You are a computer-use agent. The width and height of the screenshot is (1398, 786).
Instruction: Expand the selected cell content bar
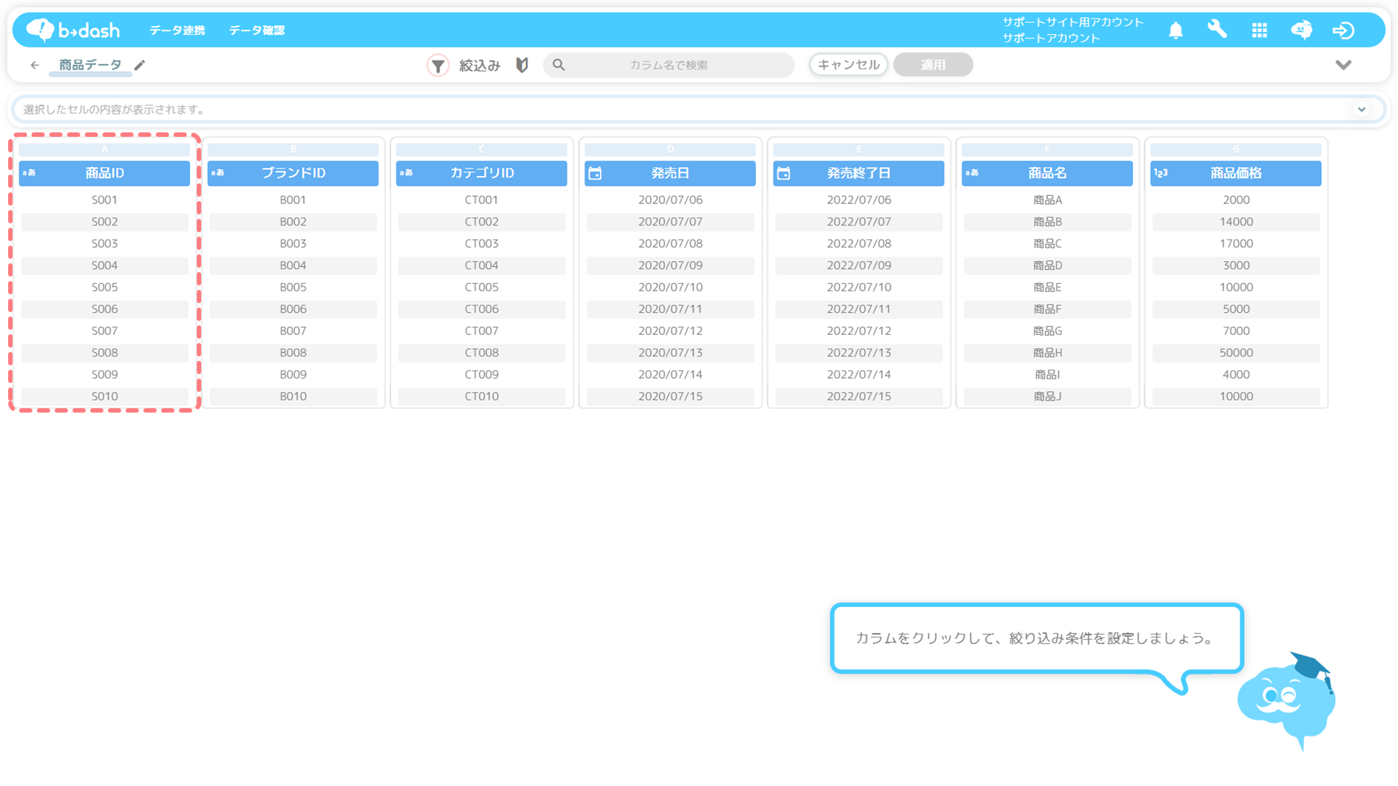1361,109
